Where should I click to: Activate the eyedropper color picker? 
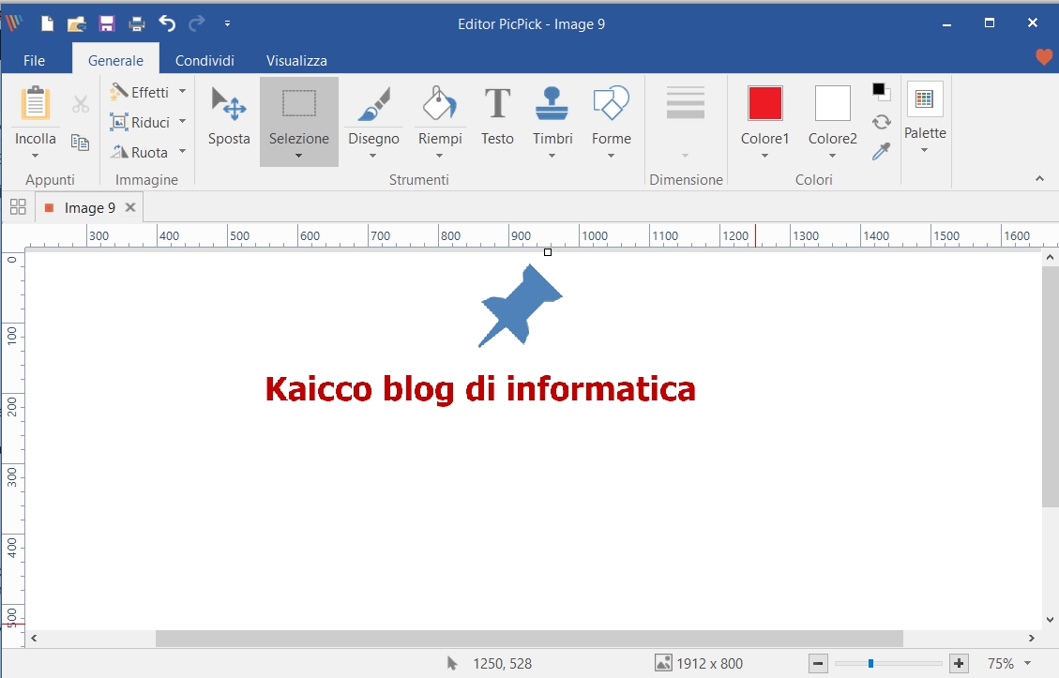pyautogui.click(x=881, y=151)
